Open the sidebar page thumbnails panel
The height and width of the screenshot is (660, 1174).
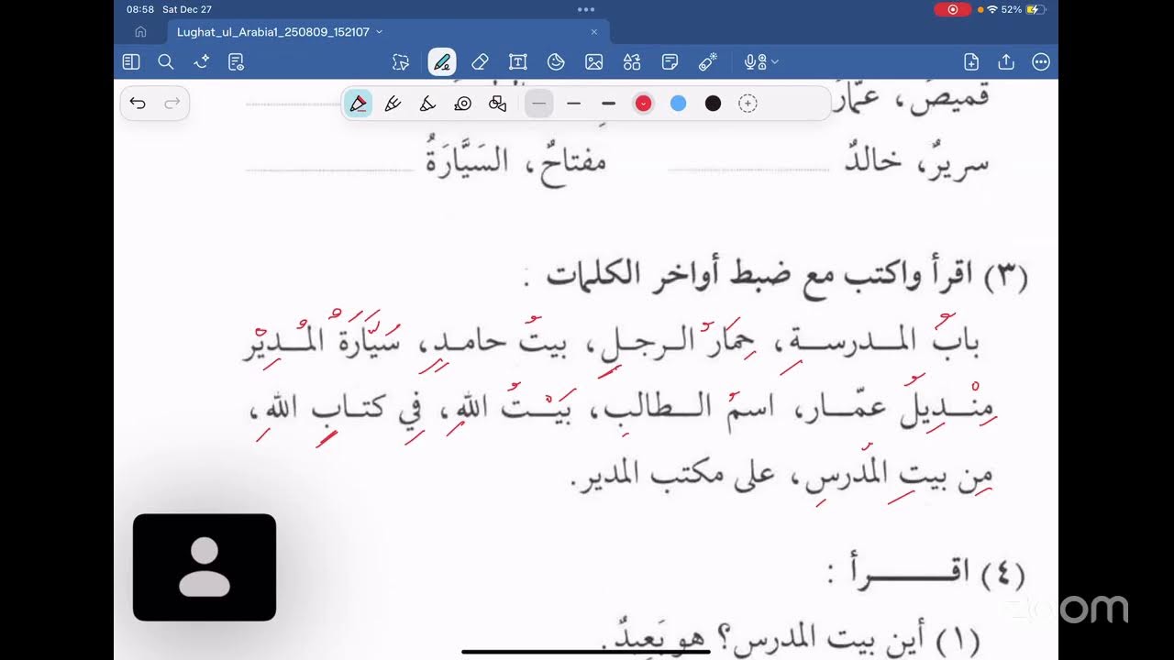tap(131, 61)
